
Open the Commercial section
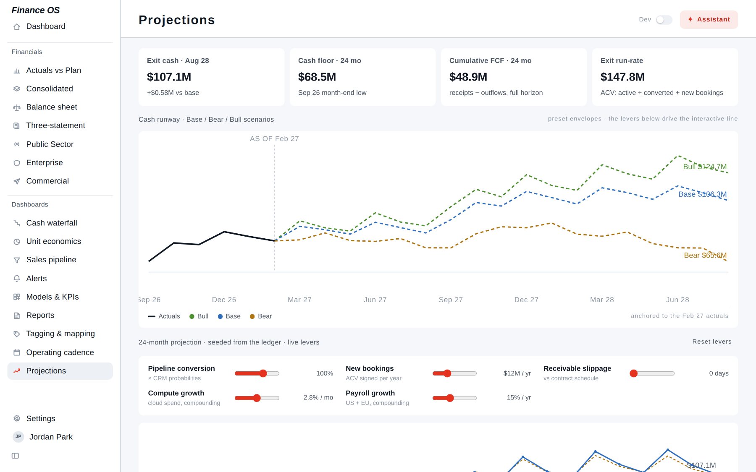pos(60,181)
